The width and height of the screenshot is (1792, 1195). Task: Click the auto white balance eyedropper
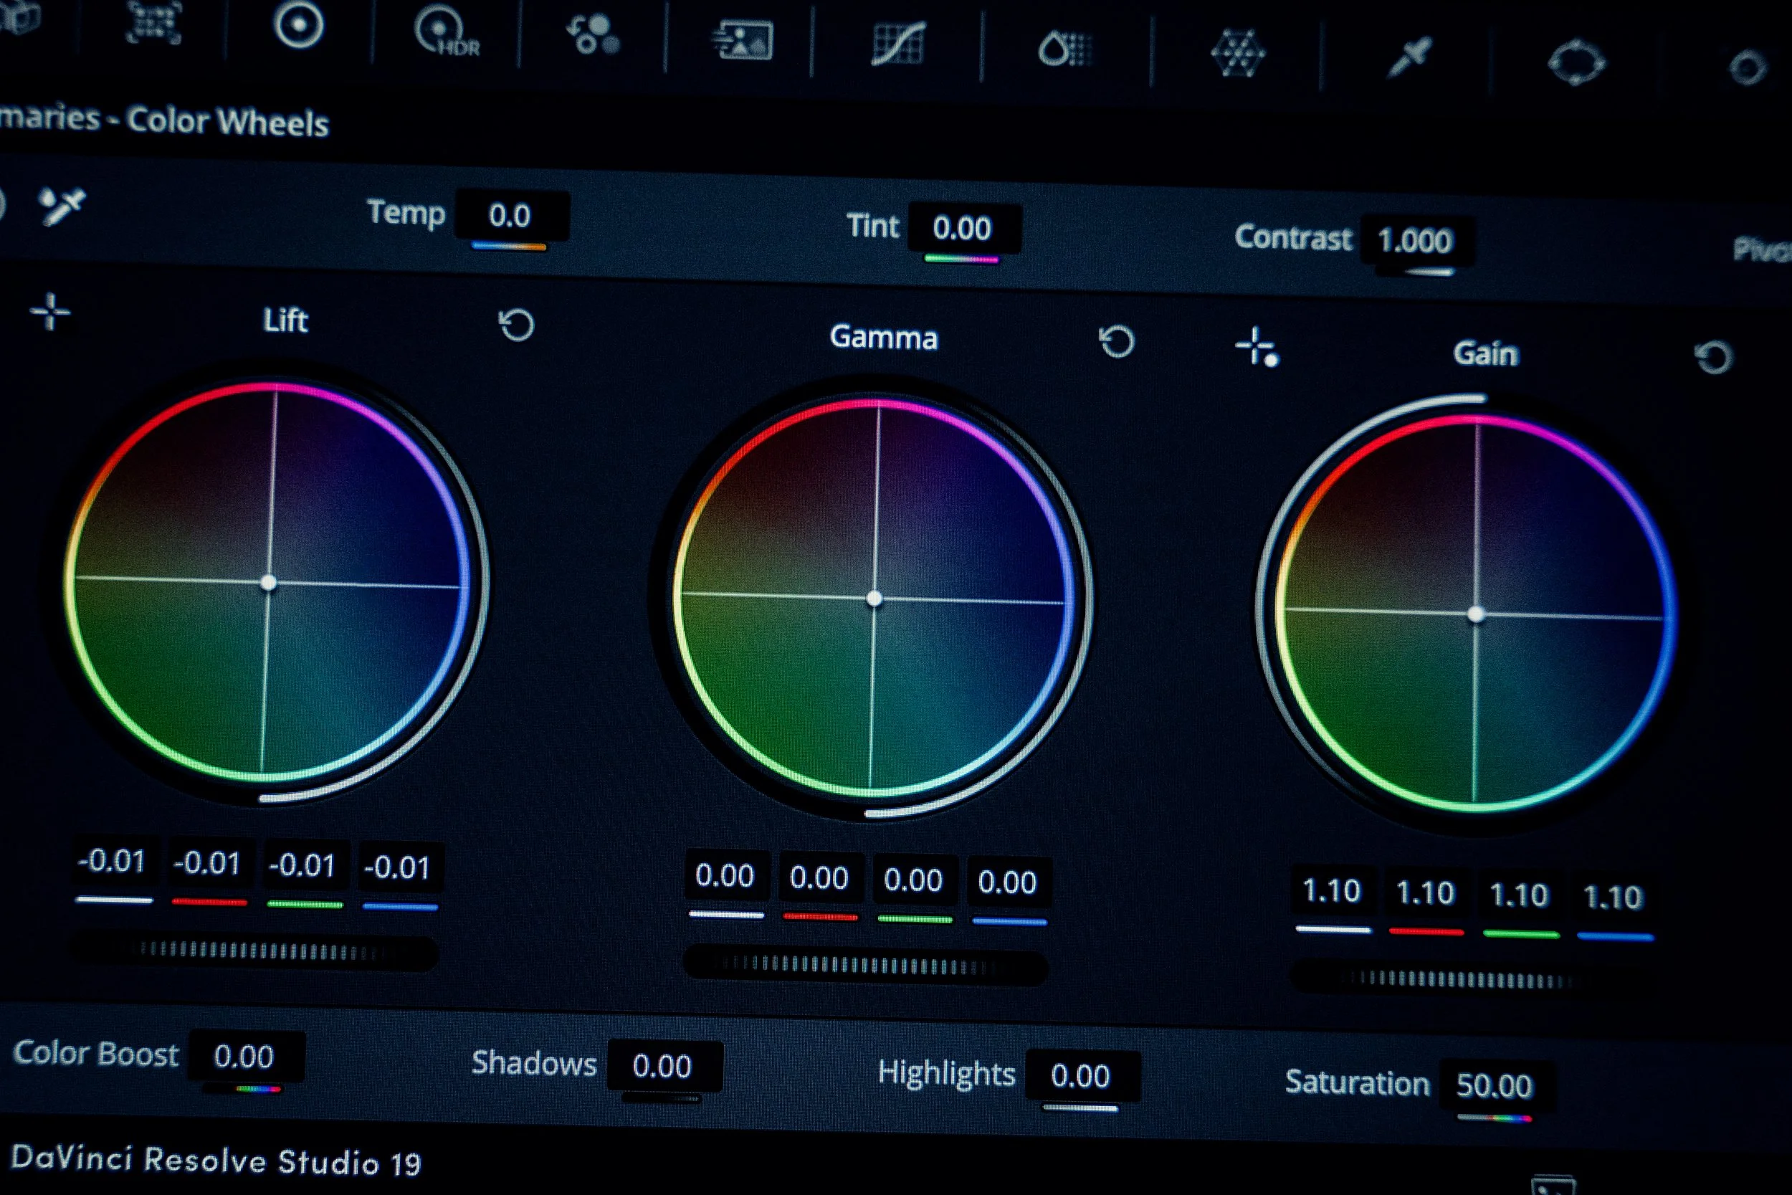point(61,206)
